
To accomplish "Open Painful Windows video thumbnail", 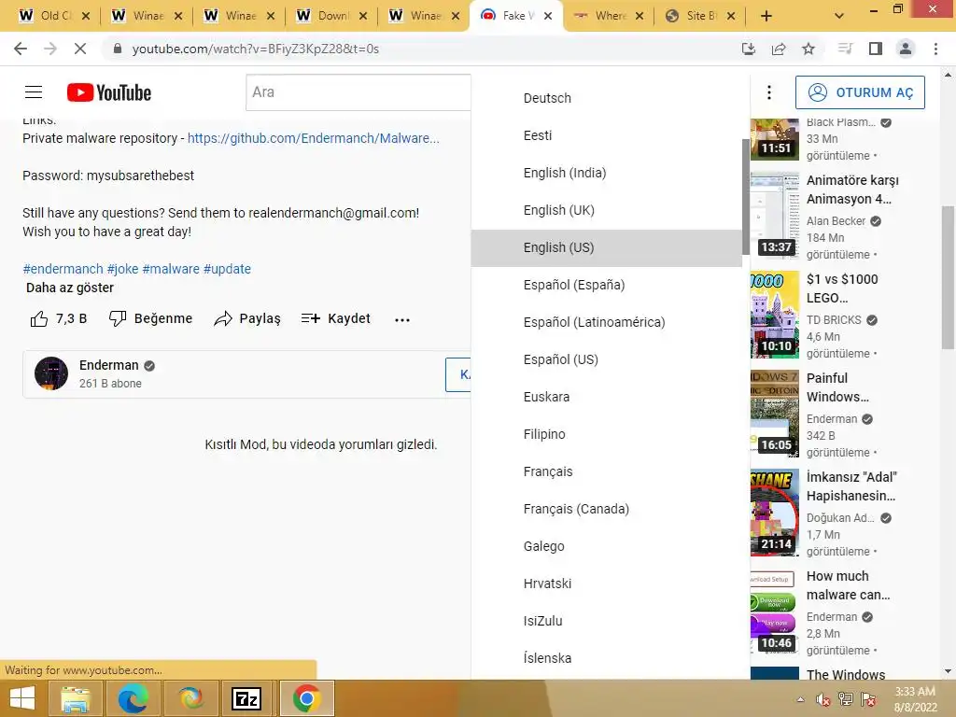I will coord(774,413).
